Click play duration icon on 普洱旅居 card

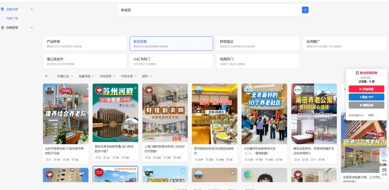coord(197,159)
